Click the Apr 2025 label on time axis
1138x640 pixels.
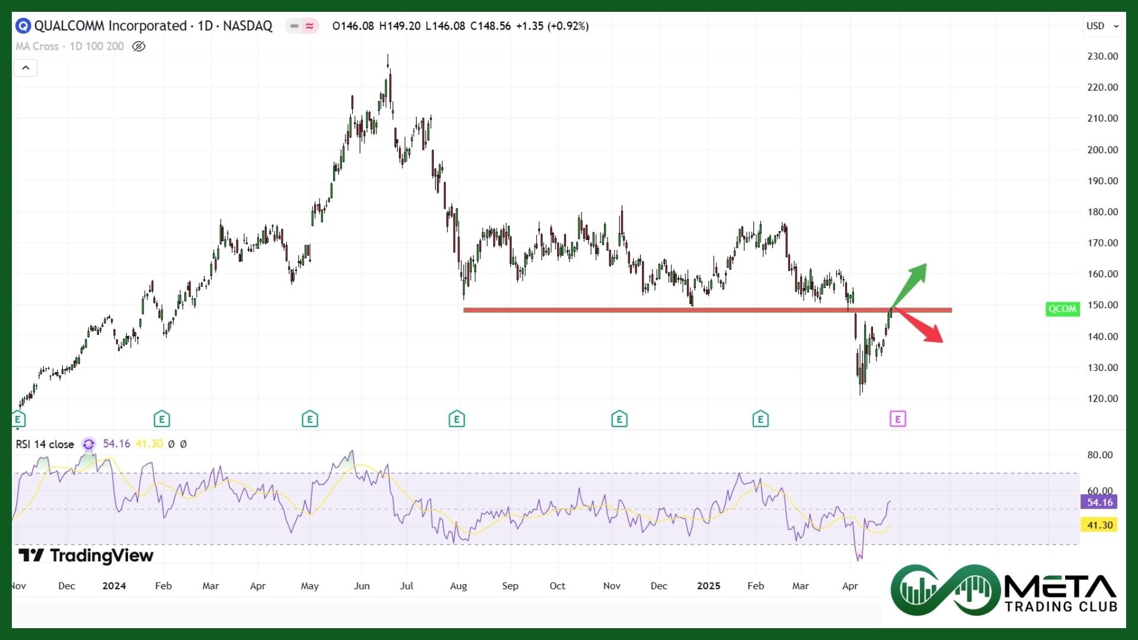coord(850,585)
